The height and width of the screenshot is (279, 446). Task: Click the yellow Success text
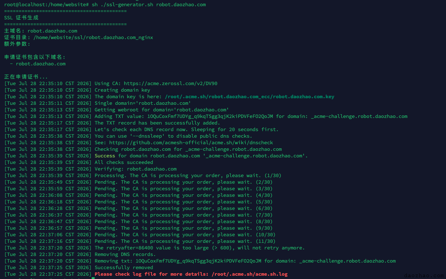click(105, 156)
